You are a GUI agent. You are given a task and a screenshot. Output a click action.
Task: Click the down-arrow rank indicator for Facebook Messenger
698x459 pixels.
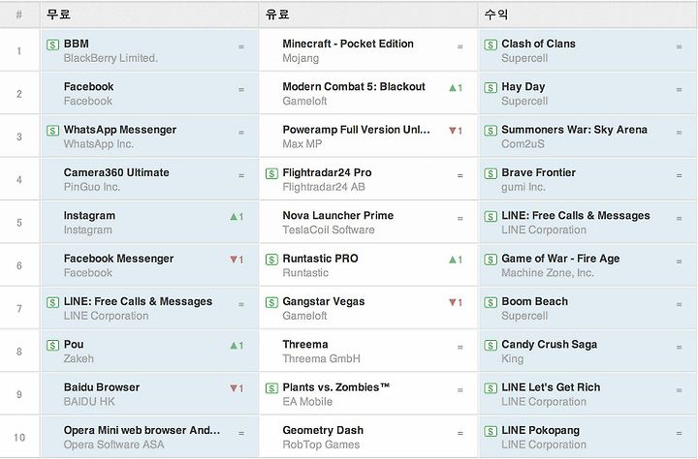point(234,260)
